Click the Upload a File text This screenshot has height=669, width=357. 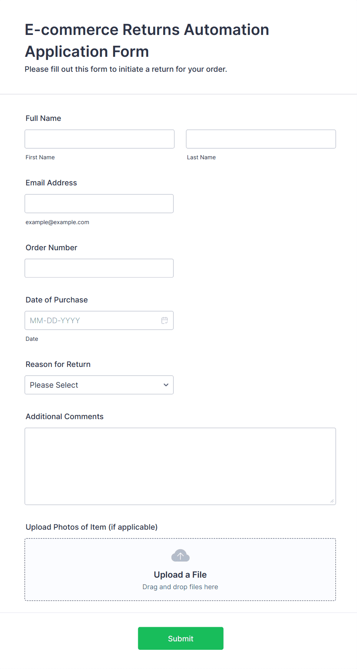[x=180, y=575]
